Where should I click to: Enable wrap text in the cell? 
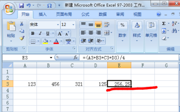(x=107, y=24)
